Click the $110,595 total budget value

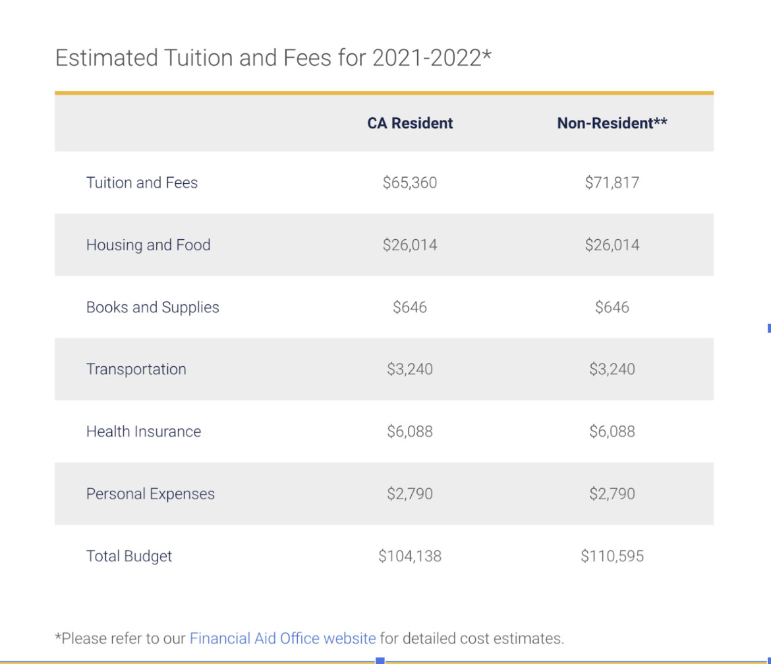[x=612, y=556]
